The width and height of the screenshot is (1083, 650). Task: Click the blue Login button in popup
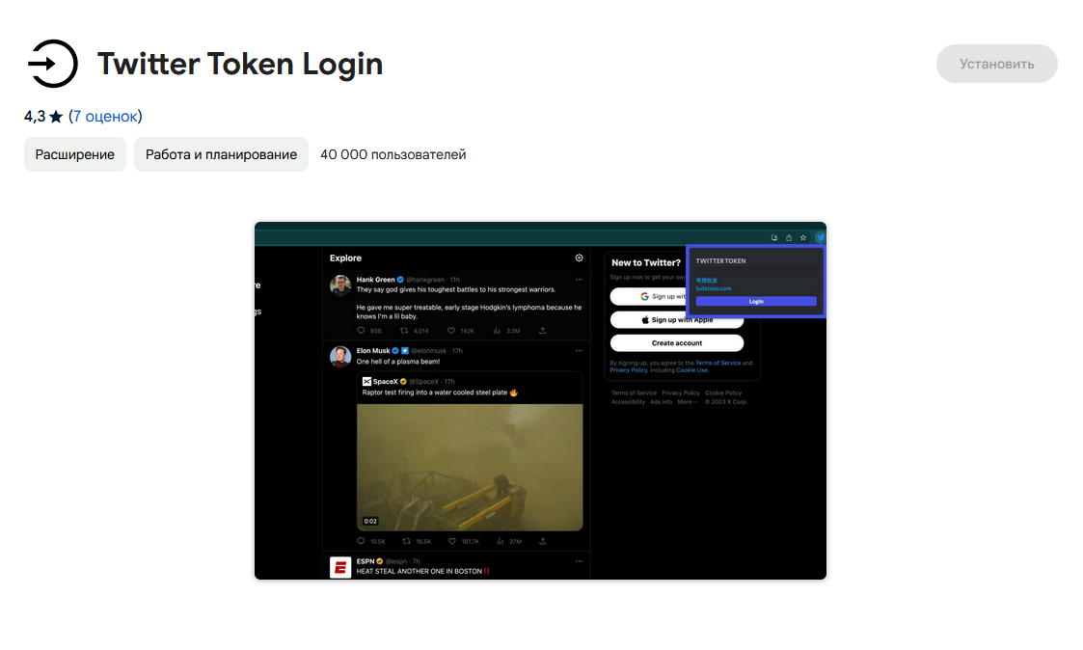[x=756, y=301]
